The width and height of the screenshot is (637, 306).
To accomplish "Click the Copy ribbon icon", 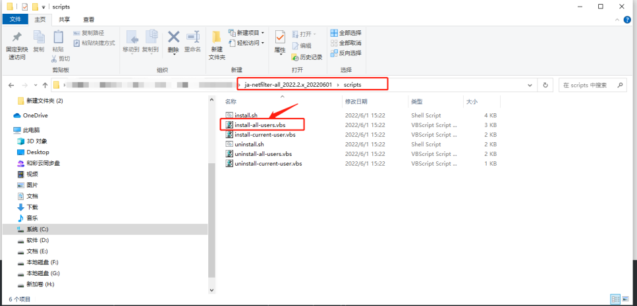I will pyautogui.click(x=39, y=37).
